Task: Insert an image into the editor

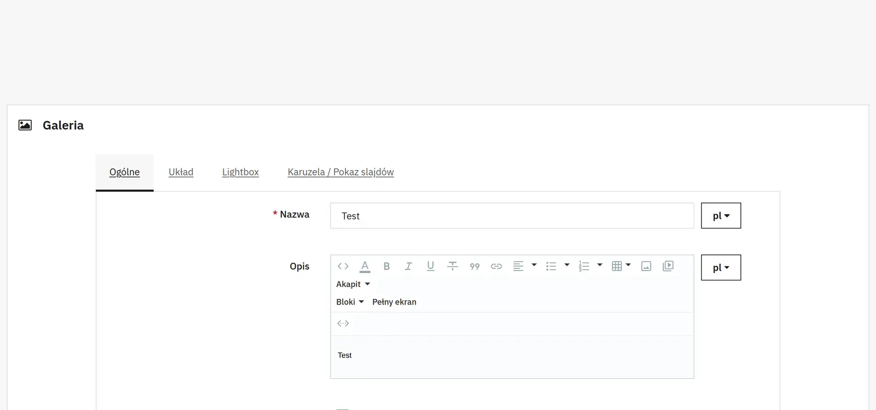Action: [646, 266]
